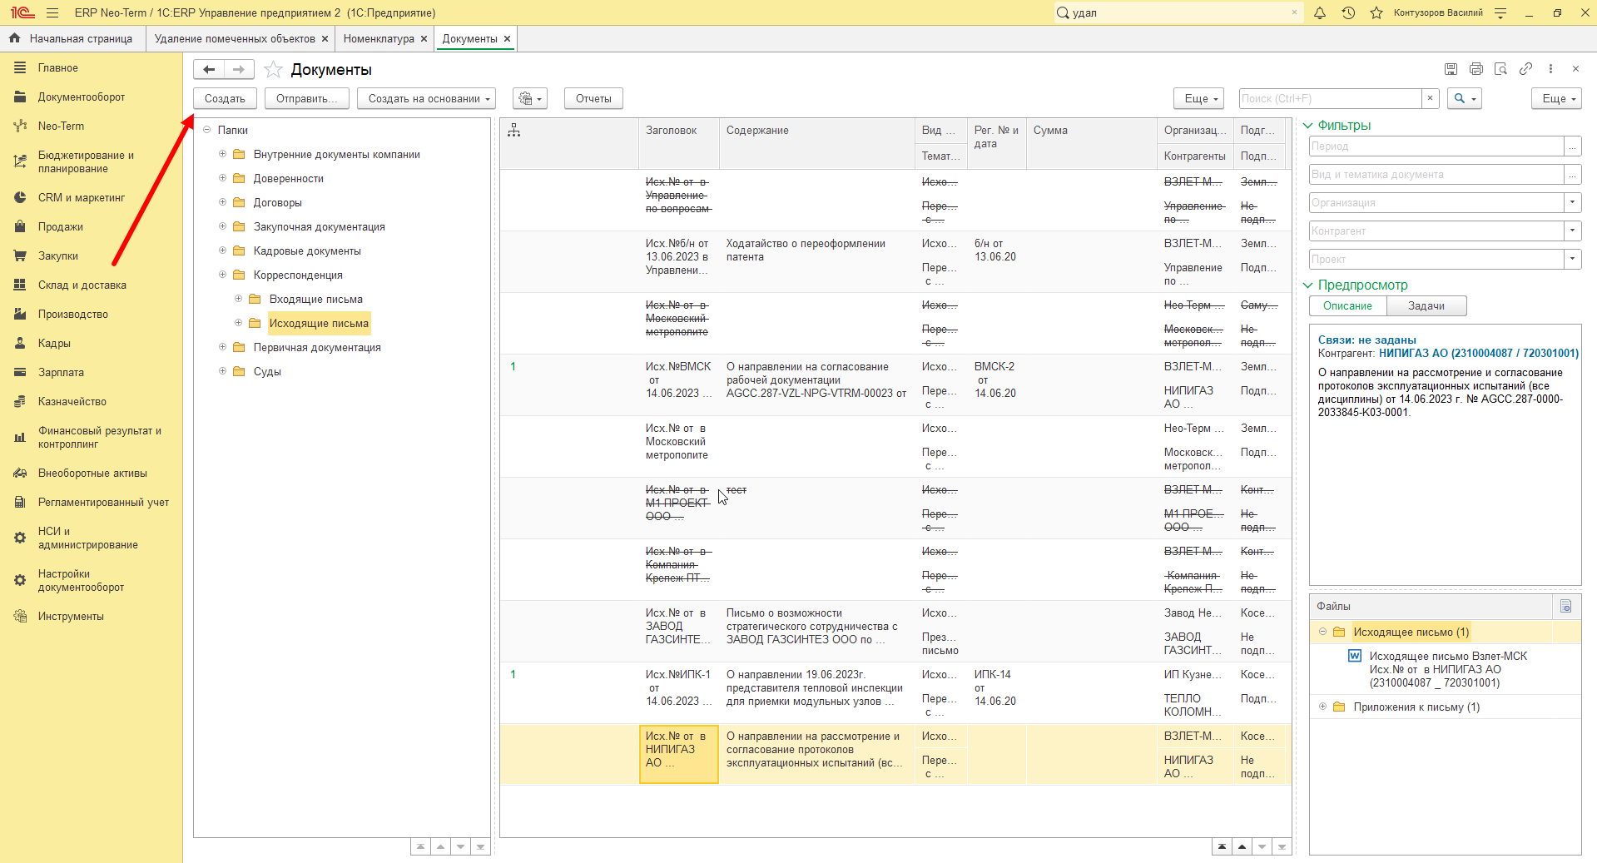Open Склад и доставка section
1597x863 pixels.
(x=82, y=285)
